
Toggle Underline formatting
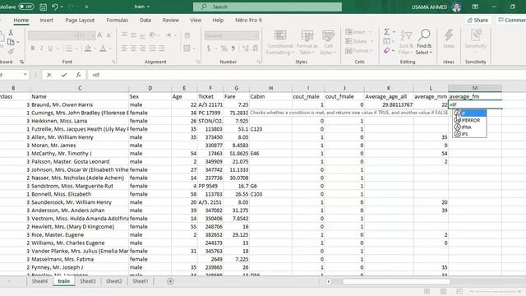50,49
